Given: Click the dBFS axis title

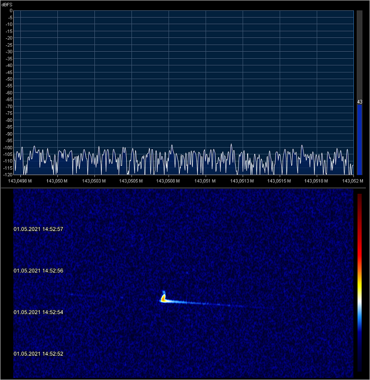Looking at the screenshot, I should click(6, 3).
